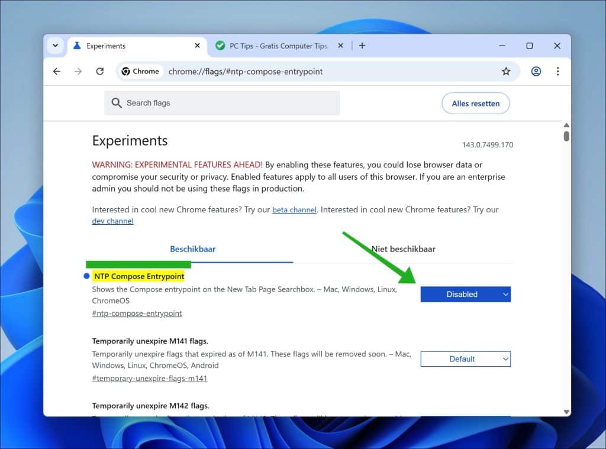The width and height of the screenshot is (606, 449).
Task: Open the Default dropdown for M141 flags
Action: coord(465,359)
